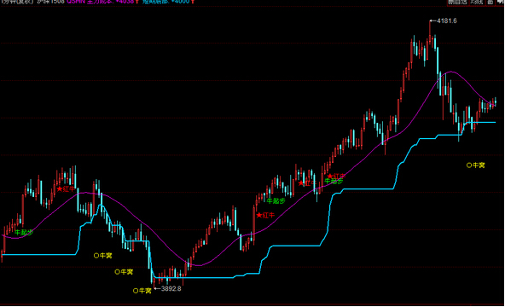The image size is (505, 307).
Task: Select the standalone green 牛起步 label mid-chart
Action: tap(276, 201)
